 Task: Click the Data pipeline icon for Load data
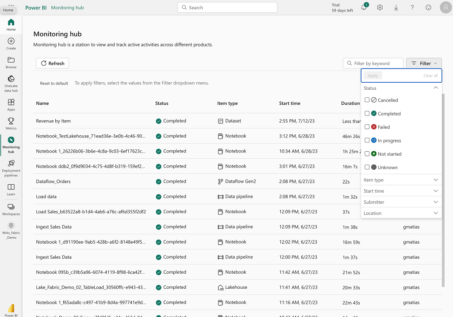tap(220, 197)
